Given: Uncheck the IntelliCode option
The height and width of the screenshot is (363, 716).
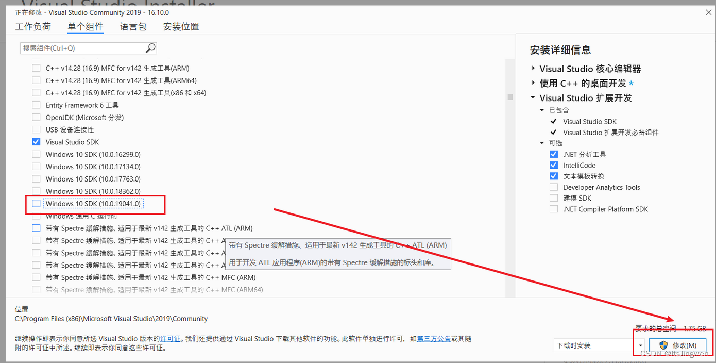Looking at the screenshot, I should coord(554,166).
